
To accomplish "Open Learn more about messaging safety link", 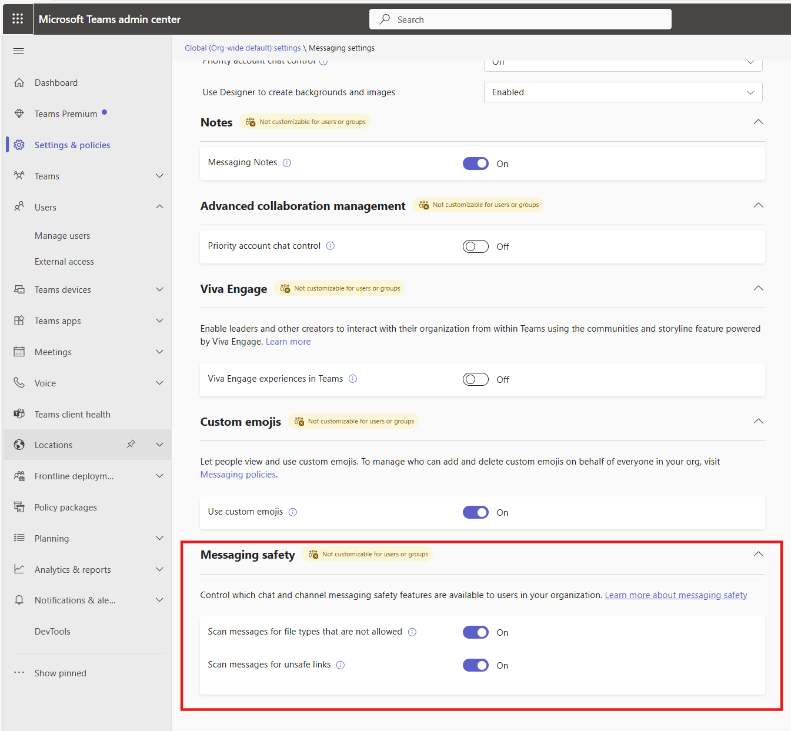I will click(x=676, y=595).
